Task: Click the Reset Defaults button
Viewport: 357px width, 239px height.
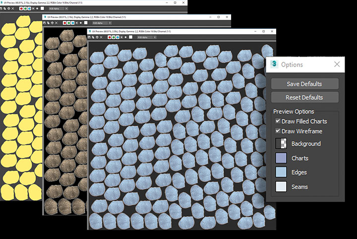Action: [x=304, y=97]
